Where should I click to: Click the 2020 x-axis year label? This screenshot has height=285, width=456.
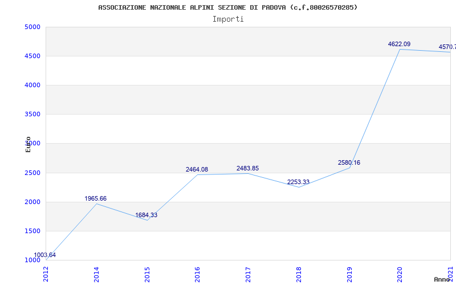pos(400,275)
